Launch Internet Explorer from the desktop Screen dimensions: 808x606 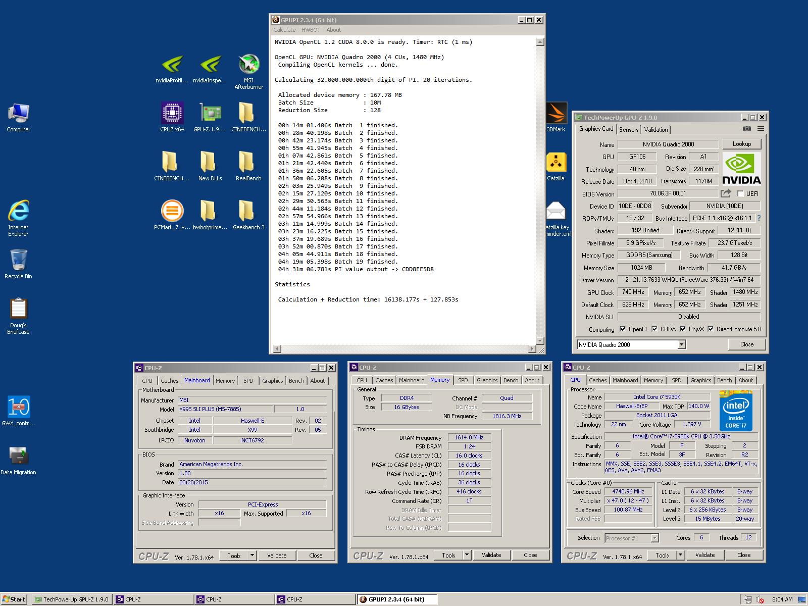coord(19,218)
